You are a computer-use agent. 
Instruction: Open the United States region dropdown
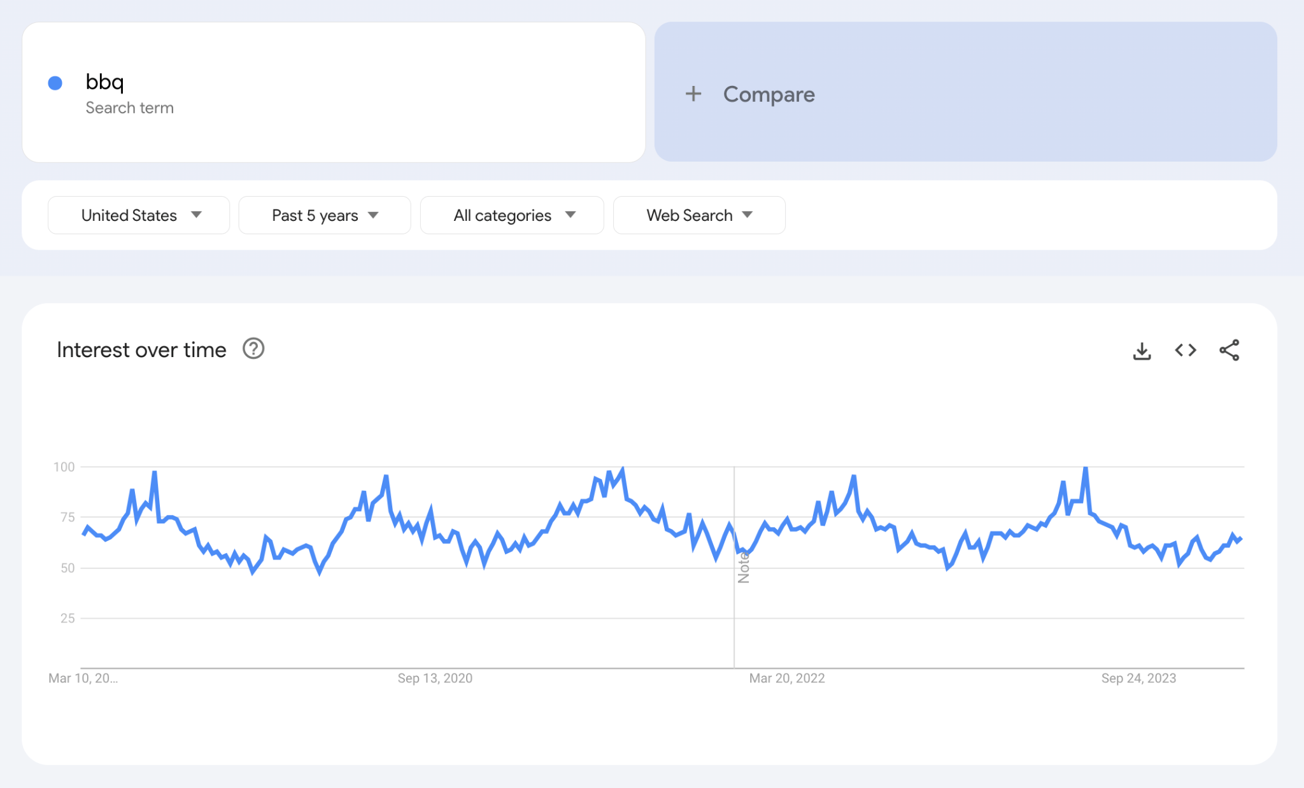[x=138, y=215]
